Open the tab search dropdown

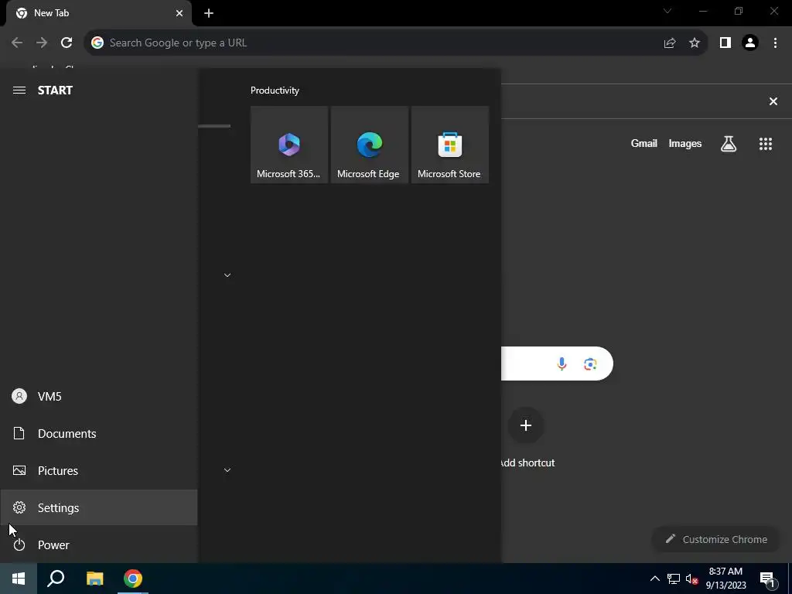667,11
